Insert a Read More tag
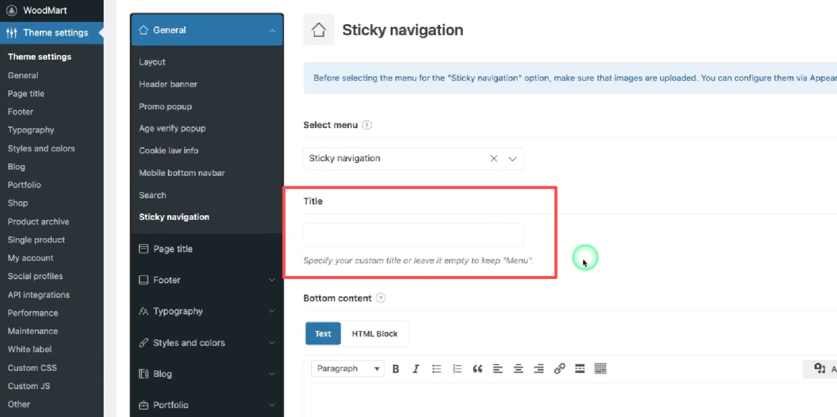Viewport: 837px width, 417px height. 580,369
